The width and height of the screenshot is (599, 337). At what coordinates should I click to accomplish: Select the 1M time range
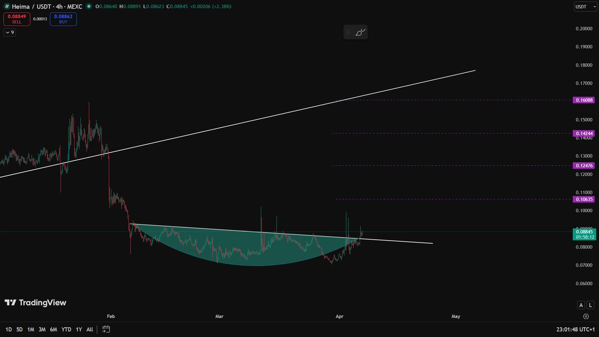coord(31,330)
